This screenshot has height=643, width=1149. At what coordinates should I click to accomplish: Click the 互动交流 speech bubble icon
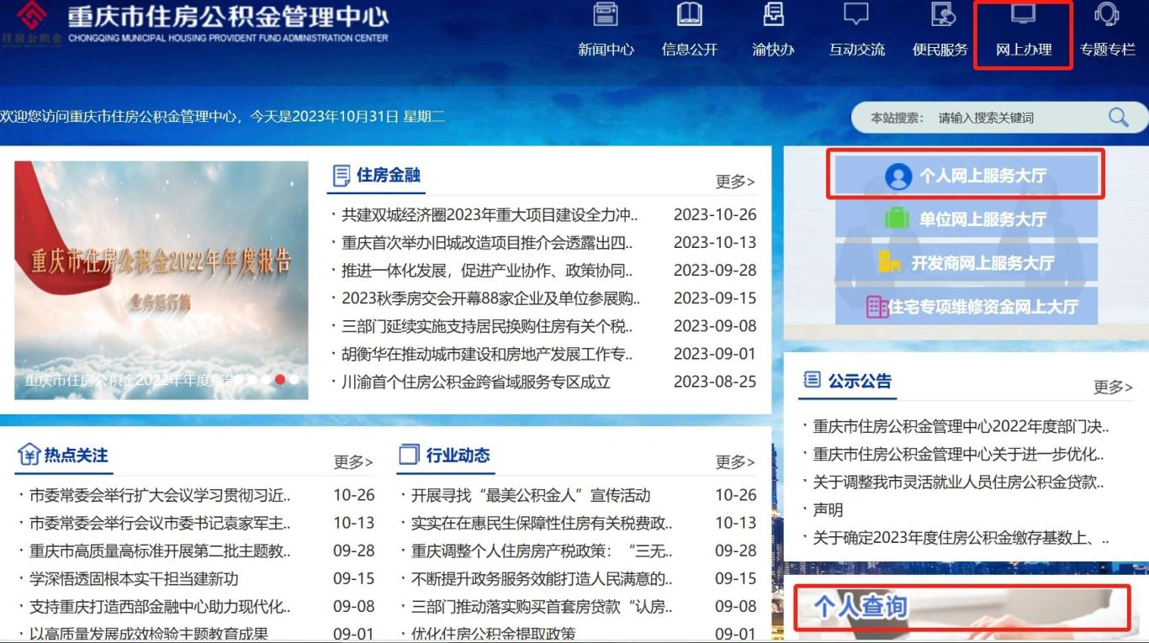(x=856, y=14)
